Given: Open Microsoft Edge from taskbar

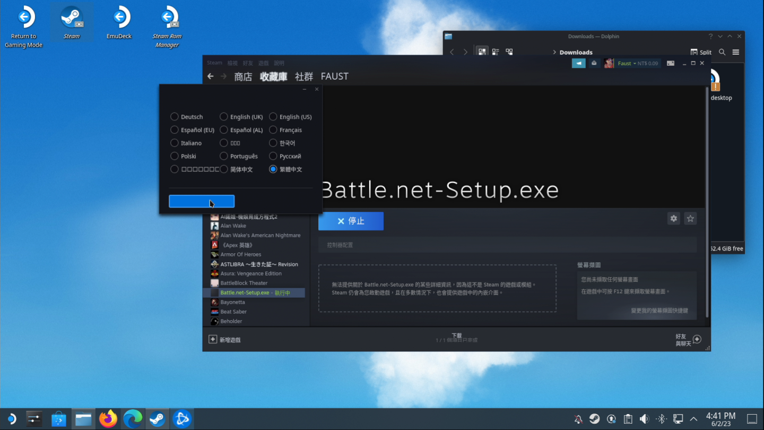Looking at the screenshot, I should [x=132, y=419].
